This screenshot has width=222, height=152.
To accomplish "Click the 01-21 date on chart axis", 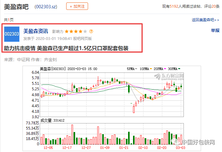I will pos(124,148).
